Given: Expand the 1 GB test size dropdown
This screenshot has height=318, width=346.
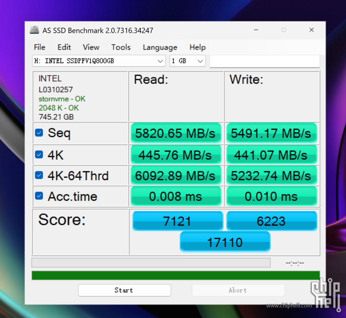Looking at the screenshot, I should tap(187, 61).
